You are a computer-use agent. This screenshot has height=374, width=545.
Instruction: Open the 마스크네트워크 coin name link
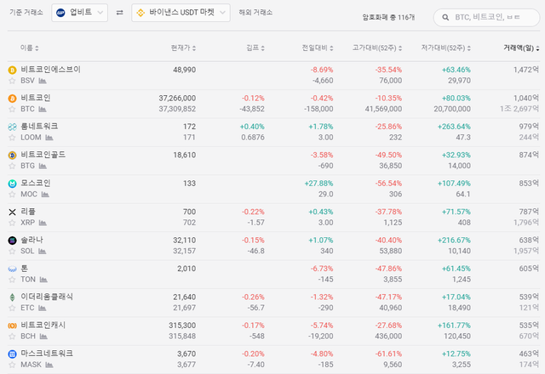[x=47, y=354]
